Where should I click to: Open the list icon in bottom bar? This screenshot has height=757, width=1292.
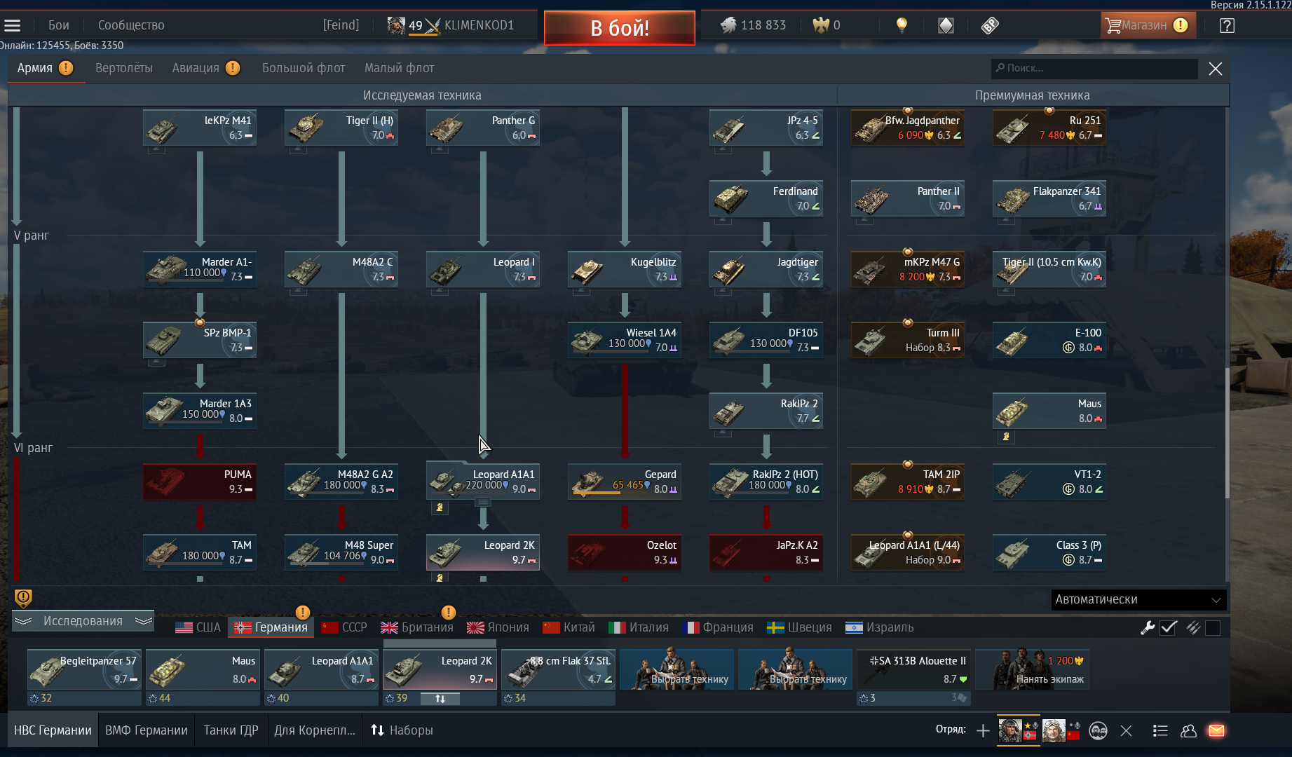[x=1160, y=731]
